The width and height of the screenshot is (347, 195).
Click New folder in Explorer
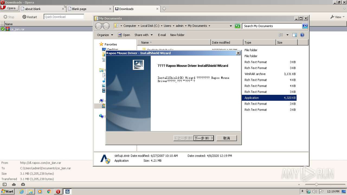point(177,35)
